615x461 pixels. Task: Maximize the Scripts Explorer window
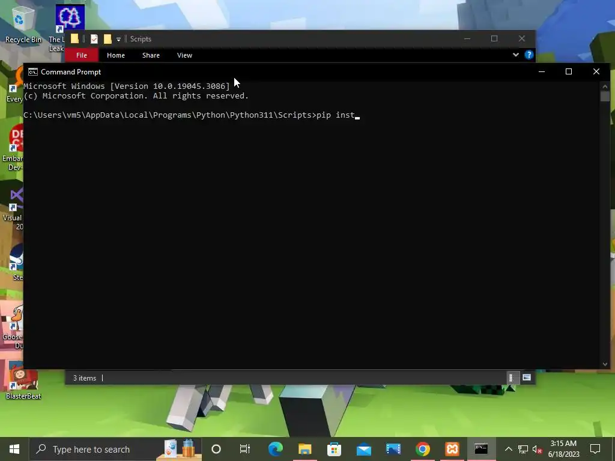494,38
